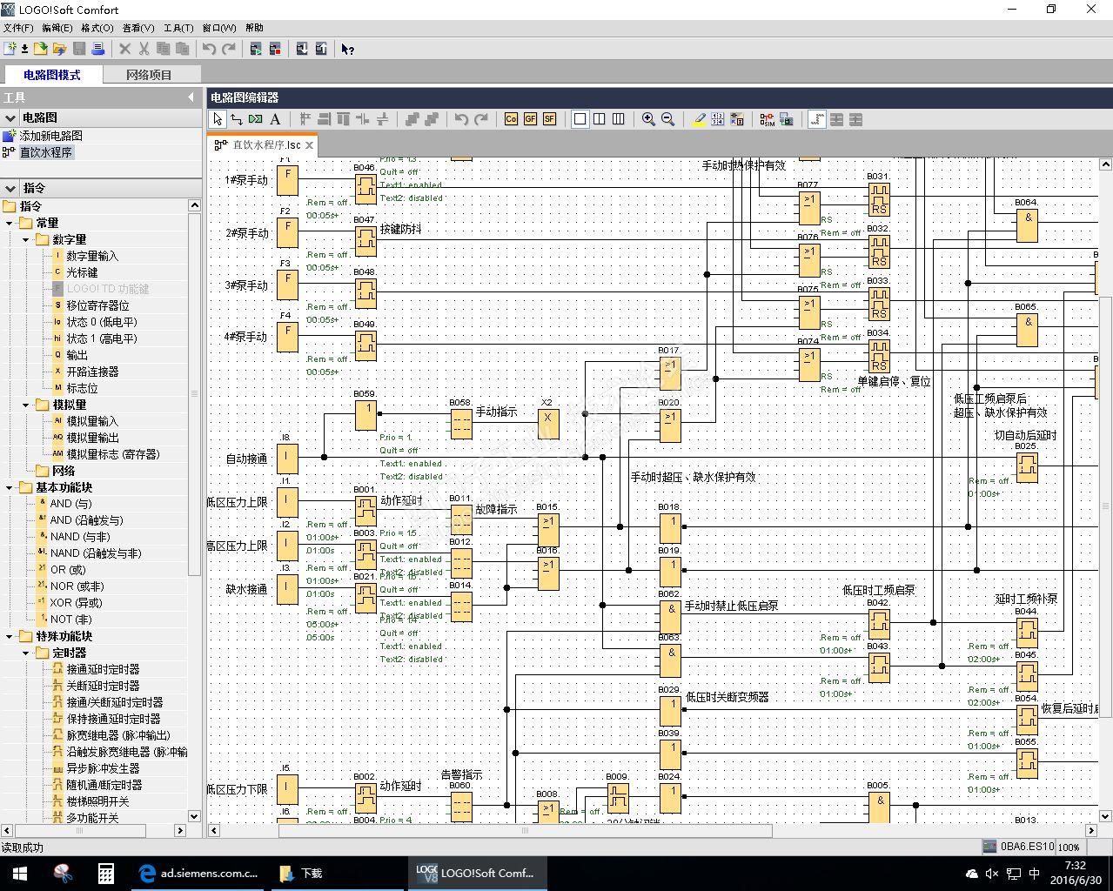The width and height of the screenshot is (1113, 891).
Task: Toggle the single-window view layout button
Action: [x=580, y=119]
